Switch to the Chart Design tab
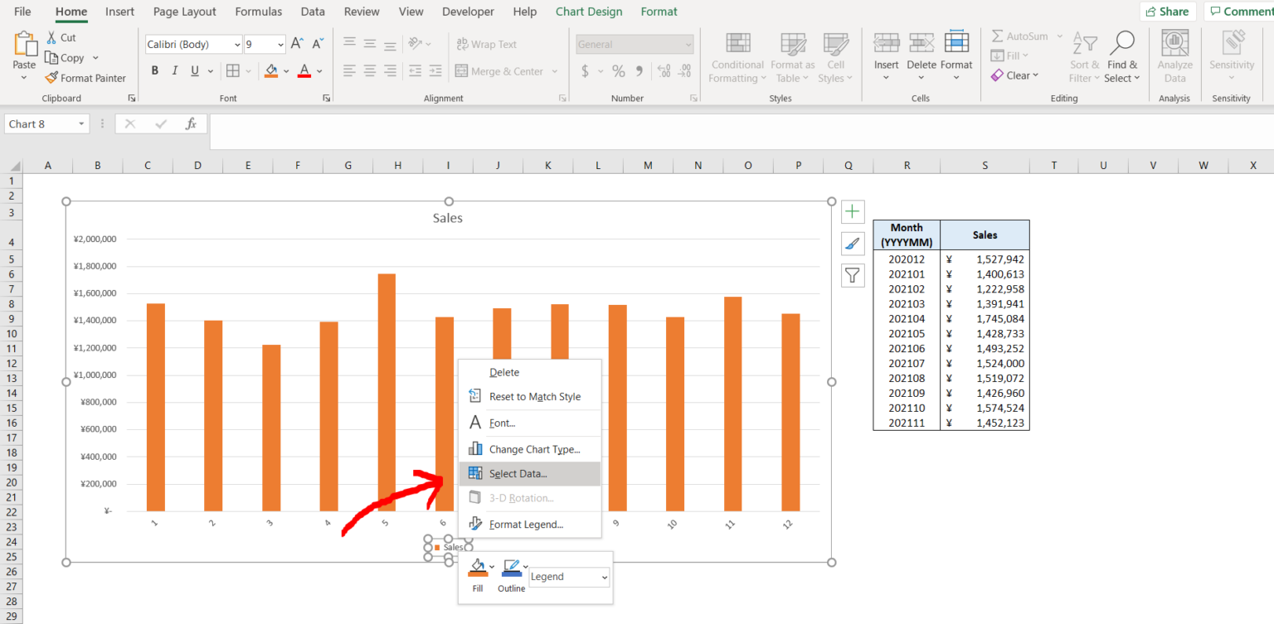 tap(589, 11)
